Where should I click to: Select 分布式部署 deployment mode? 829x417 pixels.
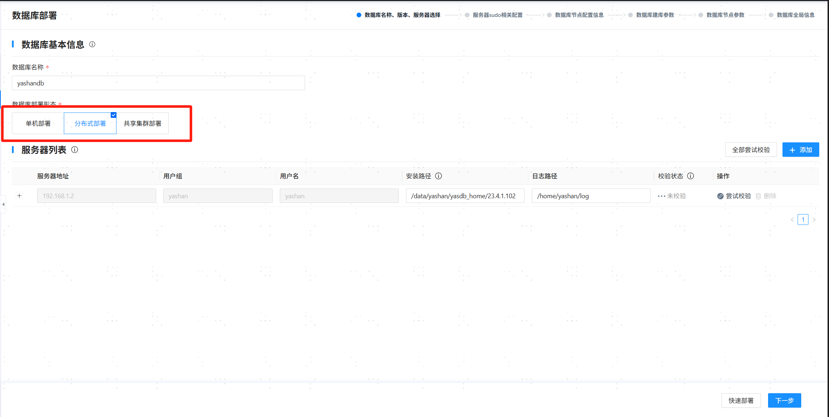point(90,123)
